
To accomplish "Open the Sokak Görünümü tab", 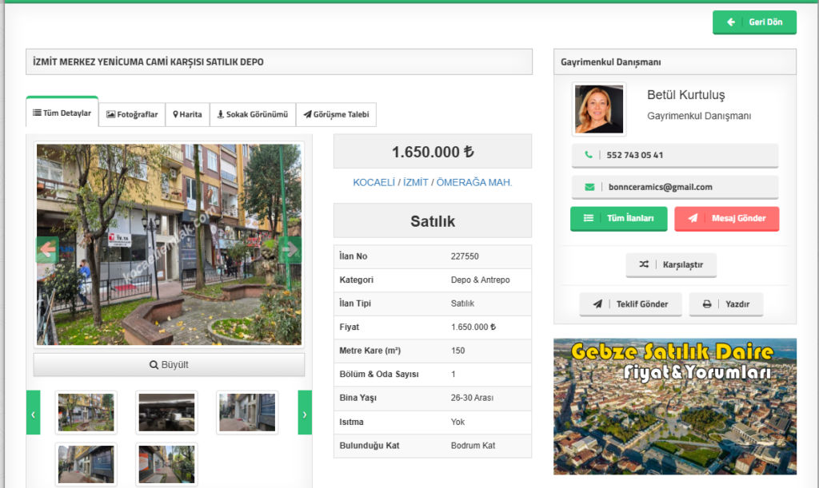I will pyautogui.click(x=253, y=114).
